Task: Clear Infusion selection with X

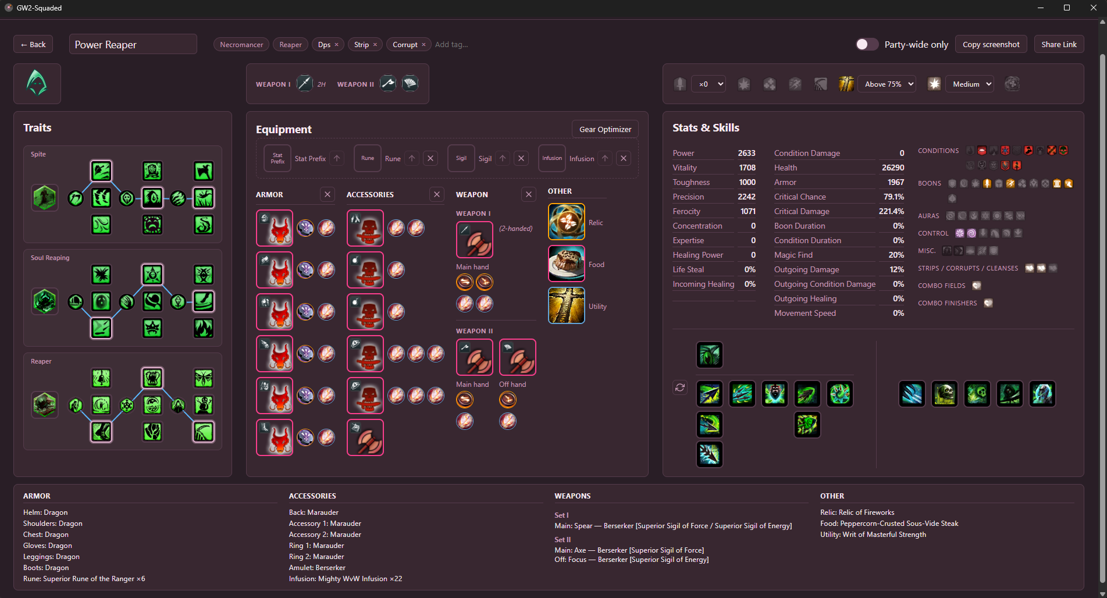Action: (x=624, y=158)
